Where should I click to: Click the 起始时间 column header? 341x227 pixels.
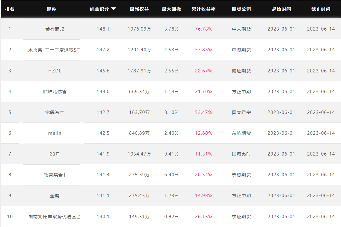click(x=281, y=9)
